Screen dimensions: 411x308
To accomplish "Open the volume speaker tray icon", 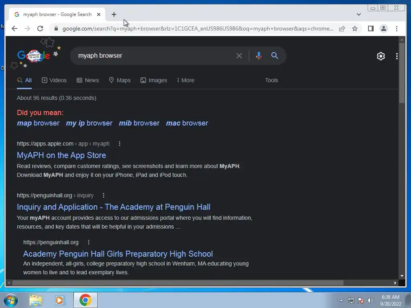I will 370,300.
